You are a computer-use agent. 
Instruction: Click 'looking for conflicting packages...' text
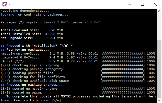[34, 14]
